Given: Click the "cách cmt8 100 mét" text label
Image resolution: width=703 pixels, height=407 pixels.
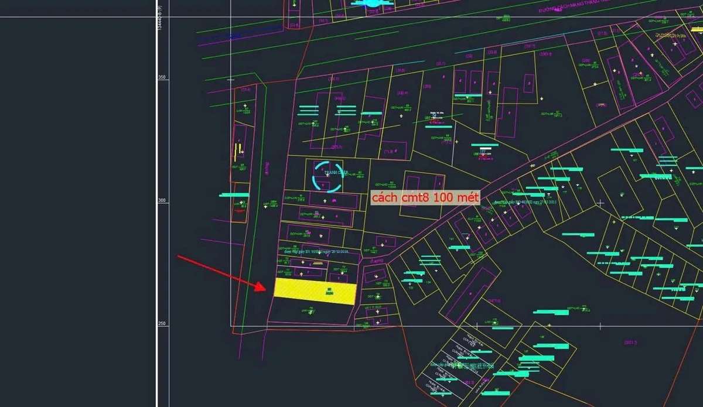Looking at the screenshot, I should coord(426,198).
